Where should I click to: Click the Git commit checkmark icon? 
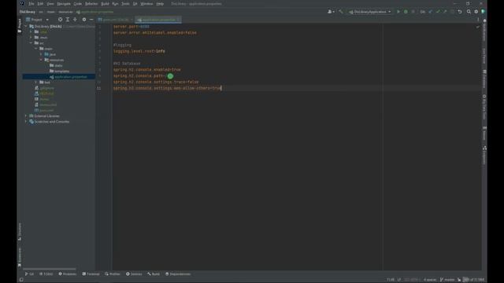[x=438, y=12]
